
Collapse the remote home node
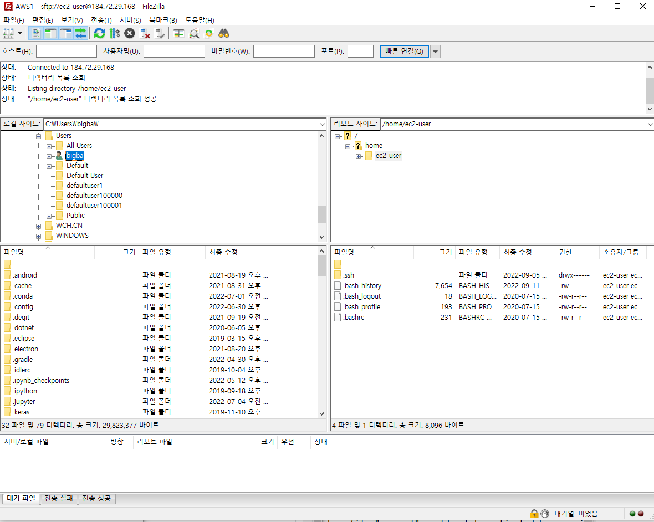tap(348, 146)
